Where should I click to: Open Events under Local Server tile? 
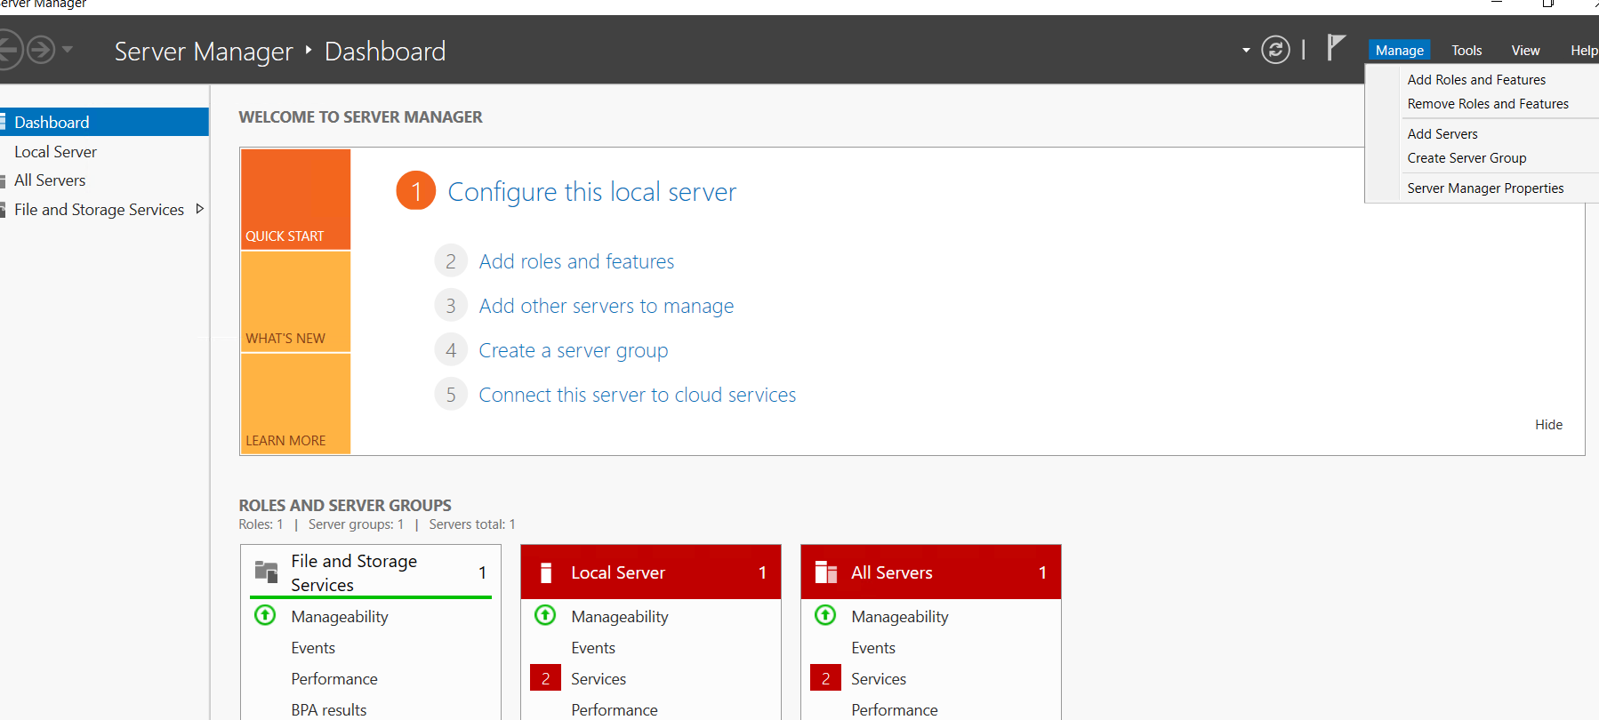coord(593,648)
